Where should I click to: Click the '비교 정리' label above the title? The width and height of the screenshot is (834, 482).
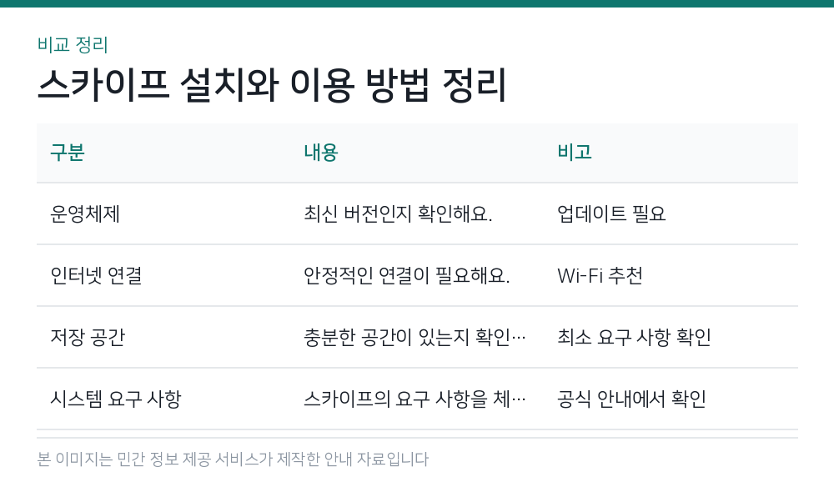click(73, 45)
